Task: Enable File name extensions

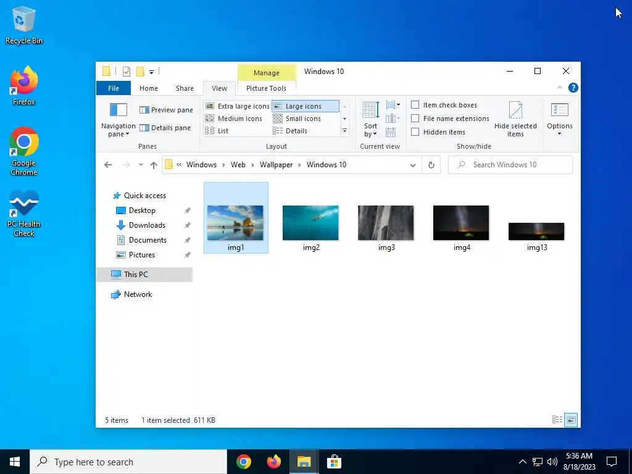Action: coord(415,118)
